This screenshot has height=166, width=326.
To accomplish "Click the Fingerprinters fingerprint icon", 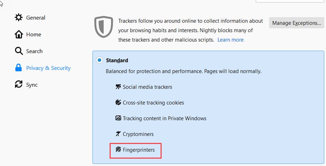I will 118,150.
